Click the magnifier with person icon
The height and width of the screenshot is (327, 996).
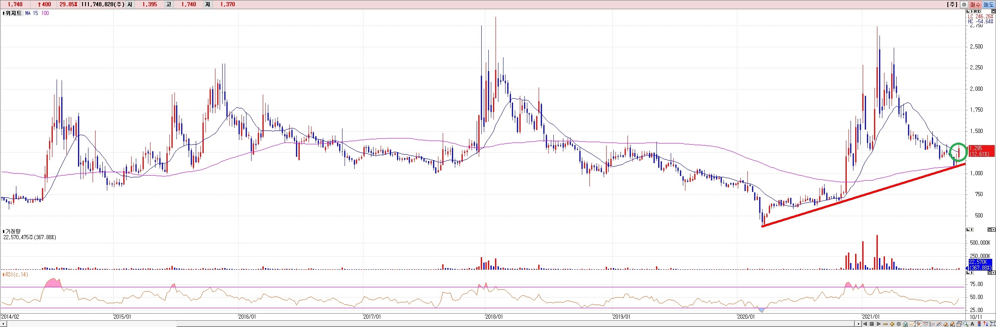pyautogui.click(x=905, y=324)
